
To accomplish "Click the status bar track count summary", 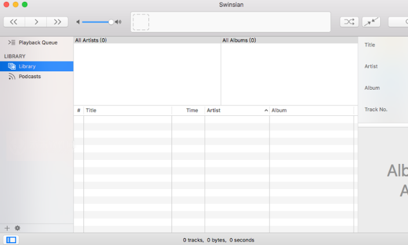I will coord(218,240).
